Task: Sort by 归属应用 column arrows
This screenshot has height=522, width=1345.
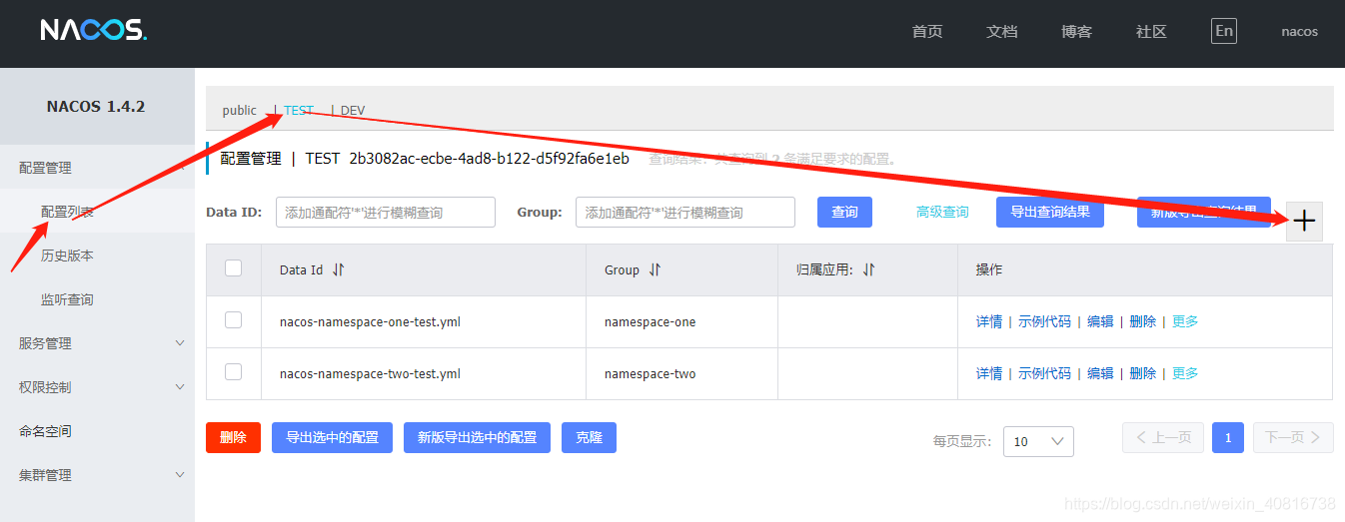Action: (x=868, y=269)
